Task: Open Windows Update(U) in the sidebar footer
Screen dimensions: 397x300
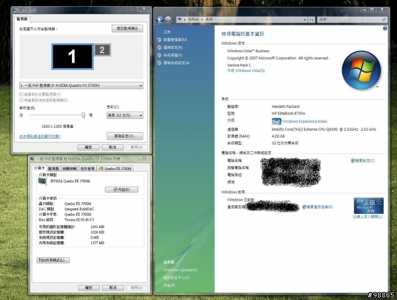Action: 181,270
